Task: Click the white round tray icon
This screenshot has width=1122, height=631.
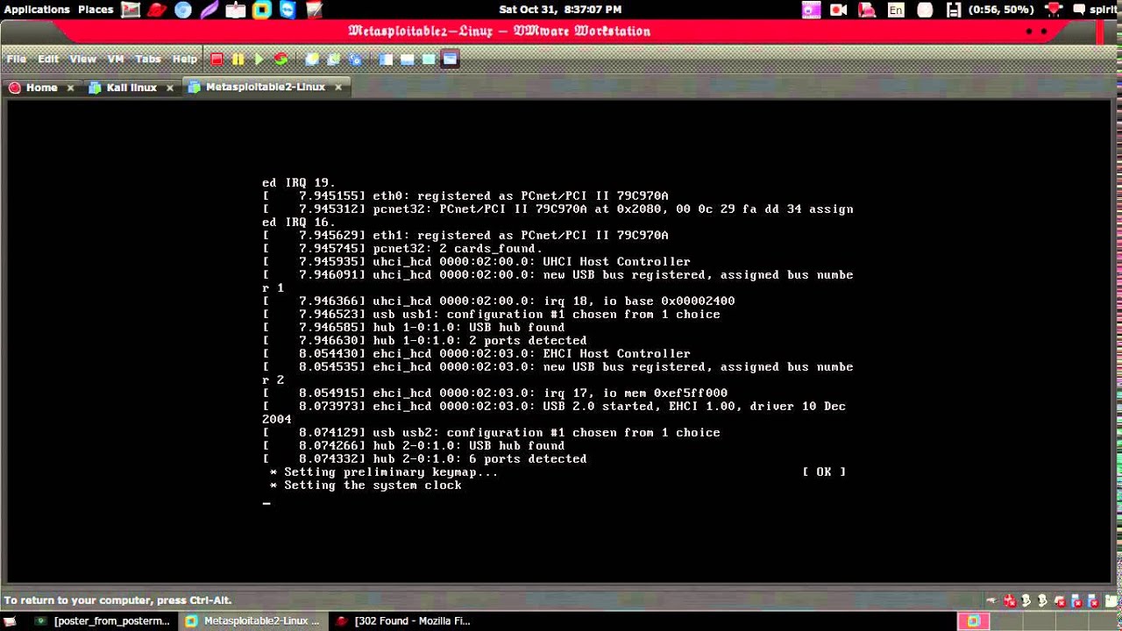Action: (x=925, y=10)
